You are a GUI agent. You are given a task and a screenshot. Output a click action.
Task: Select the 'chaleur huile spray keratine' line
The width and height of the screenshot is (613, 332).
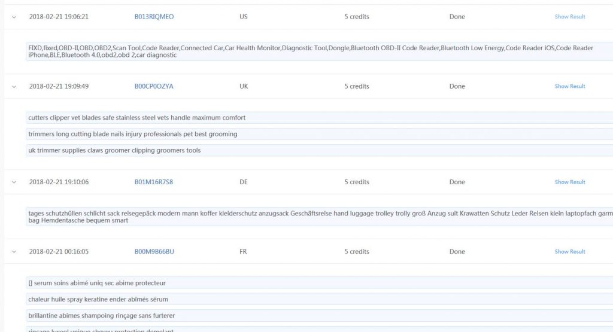point(98,299)
